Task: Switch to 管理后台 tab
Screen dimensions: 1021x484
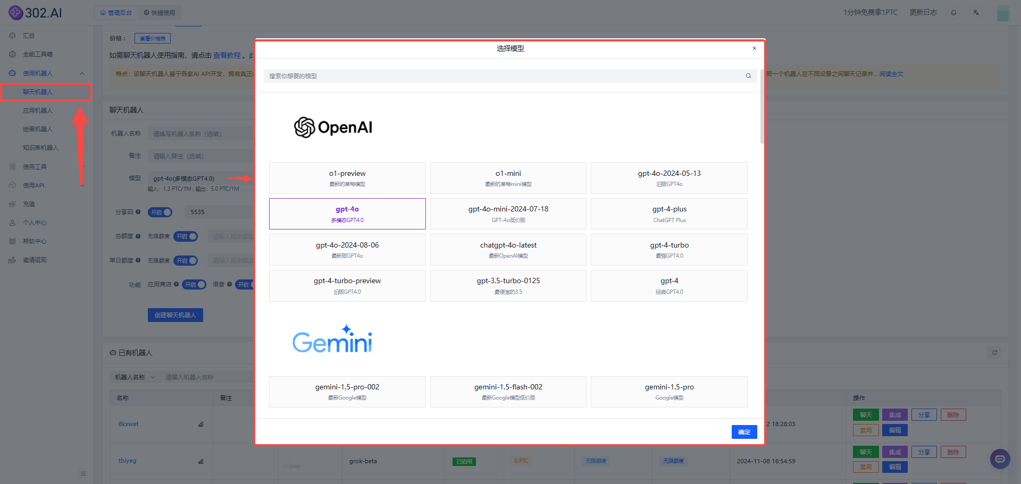Action: (116, 13)
